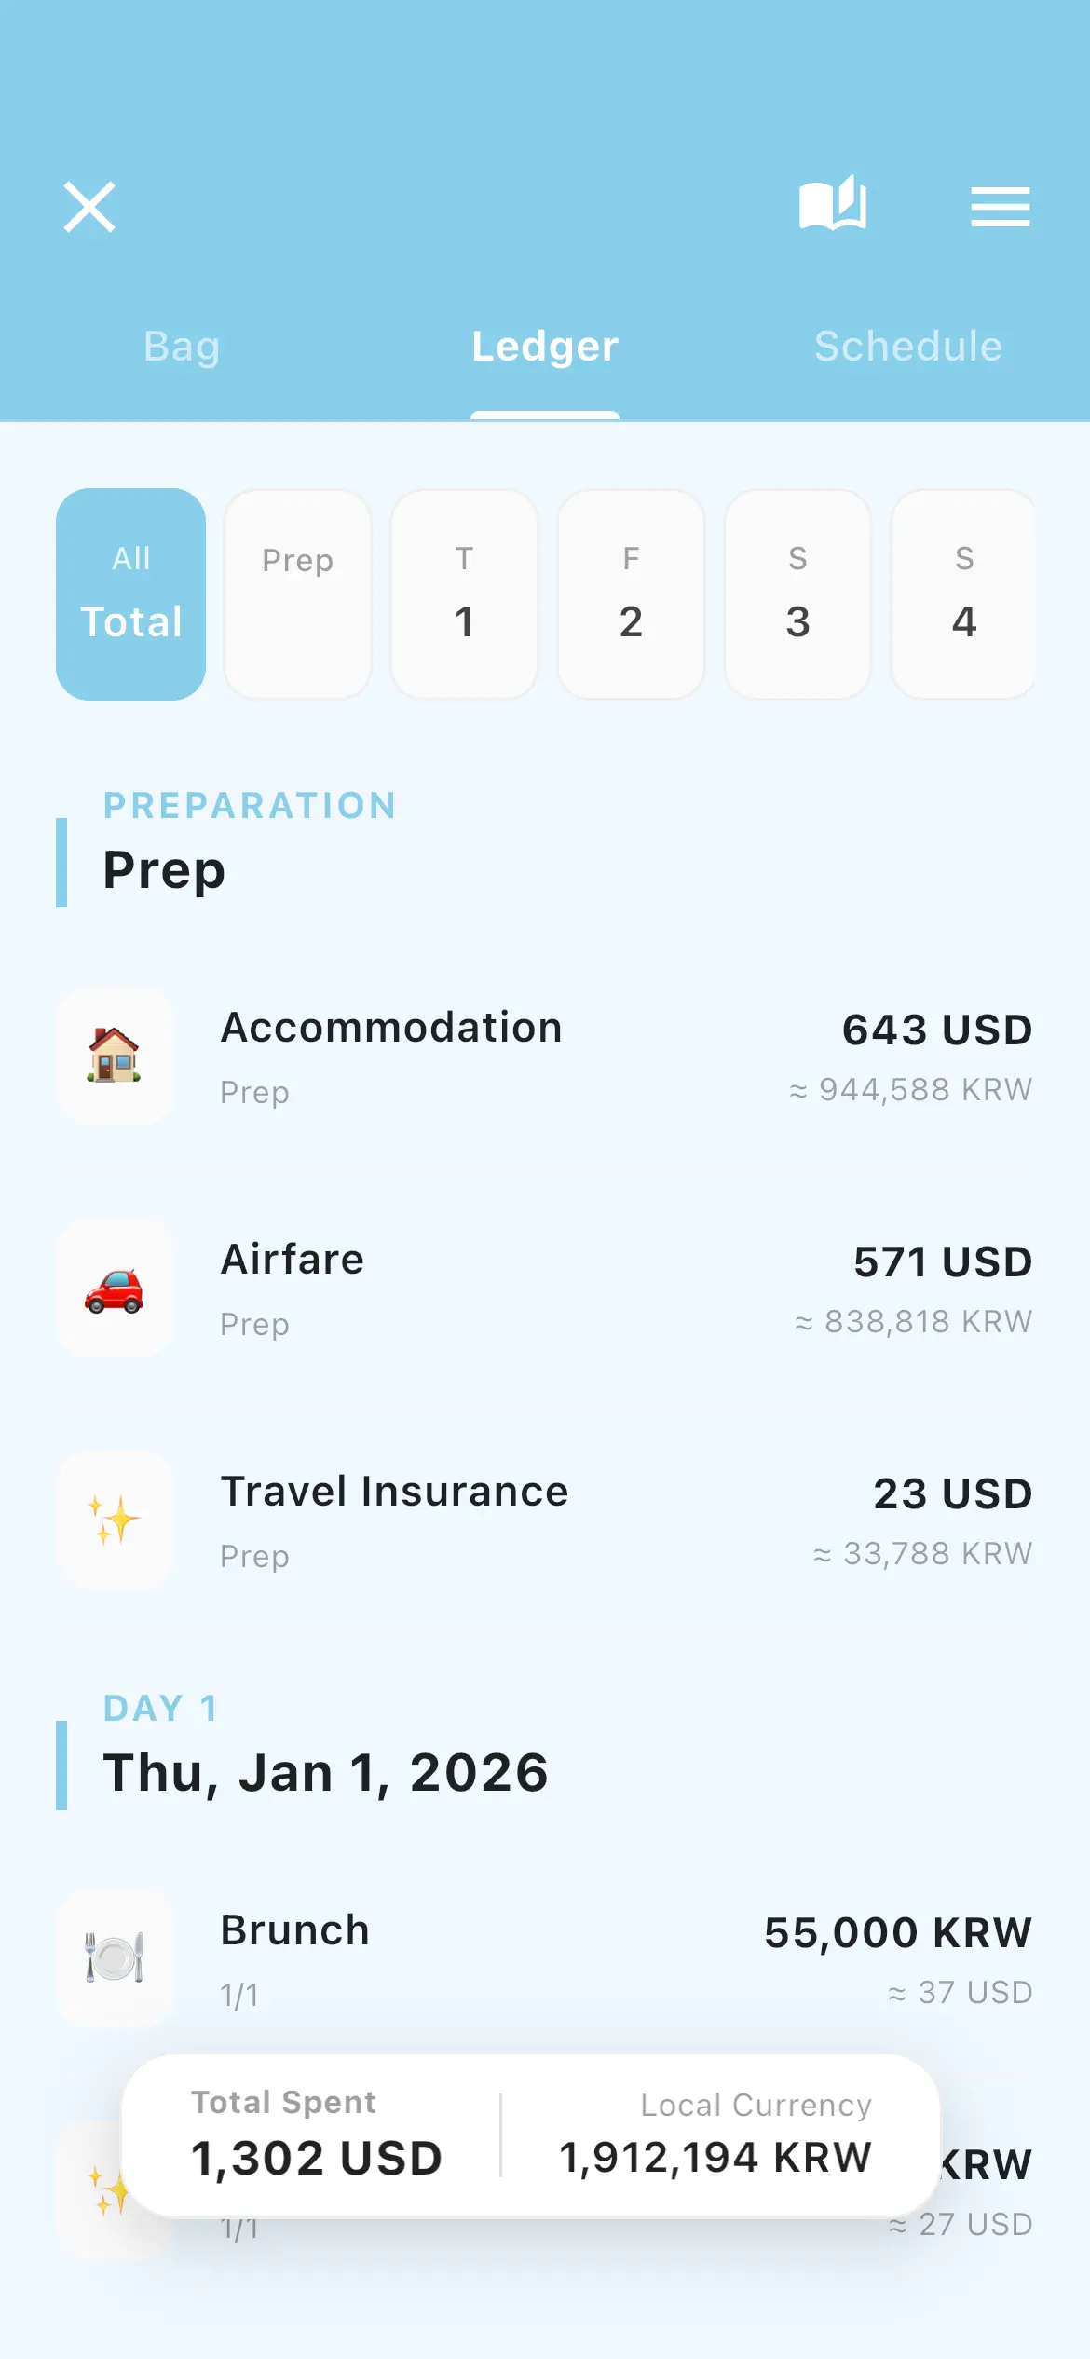This screenshot has width=1090, height=2359.
Task: Switch to the Bag tab
Action: [x=182, y=347]
